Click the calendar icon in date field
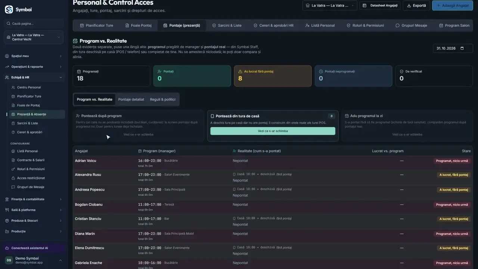This screenshot has height=269, width=478. pos(462,48)
